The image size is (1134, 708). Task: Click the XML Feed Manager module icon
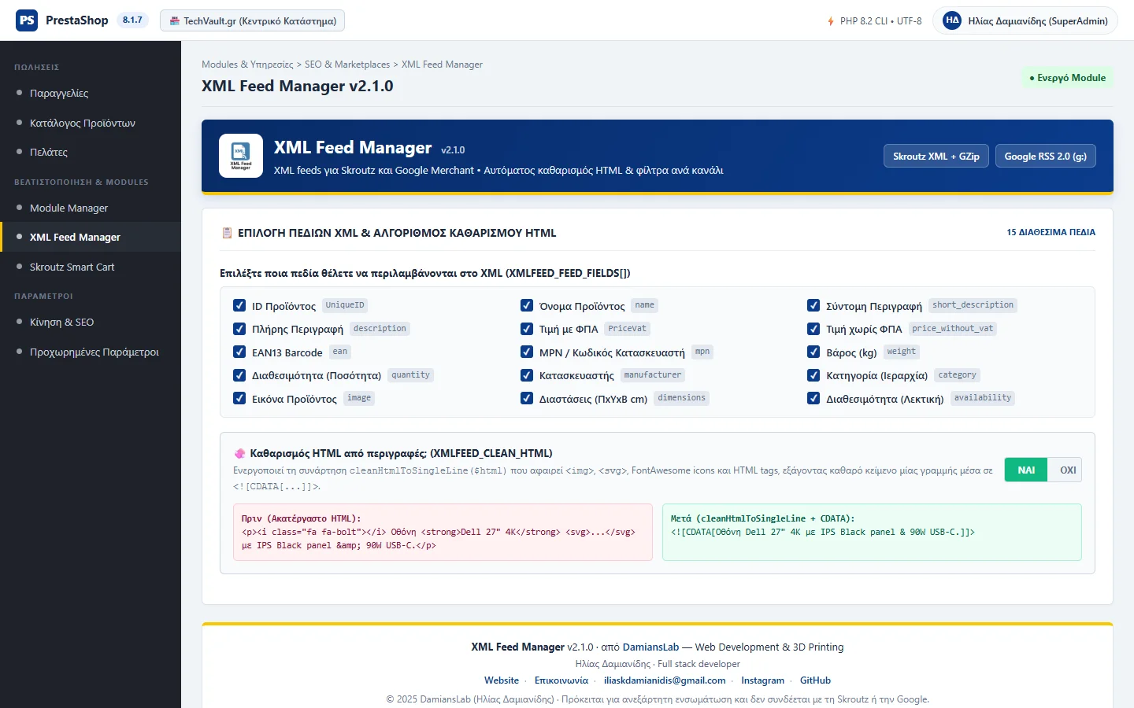(241, 156)
